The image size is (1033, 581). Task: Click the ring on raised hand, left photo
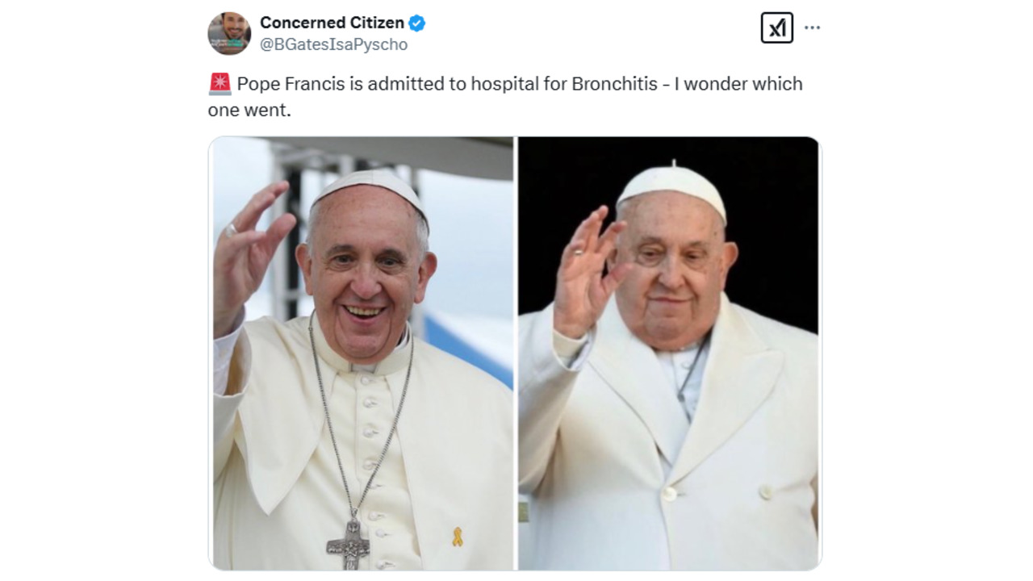click(232, 230)
